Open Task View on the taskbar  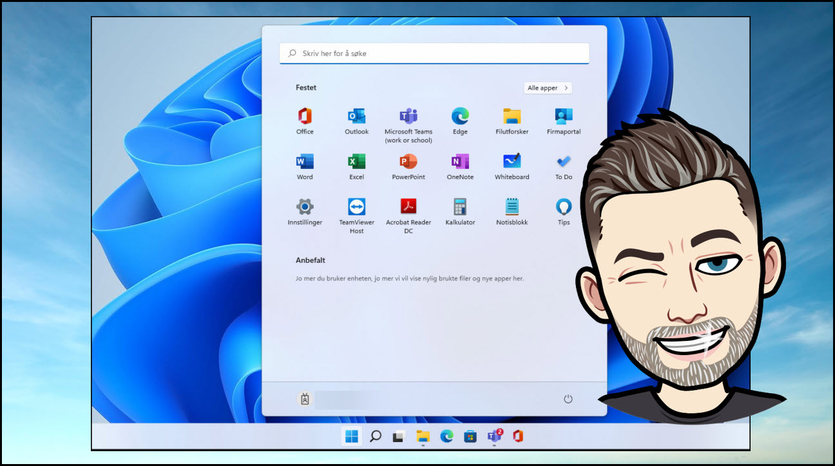point(399,436)
